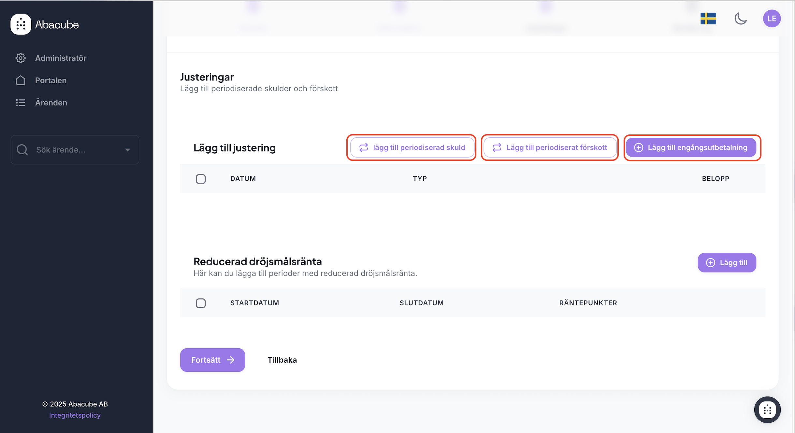Open the LE user avatar menu
Viewport: 795px width, 433px height.
[x=772, y=19]
